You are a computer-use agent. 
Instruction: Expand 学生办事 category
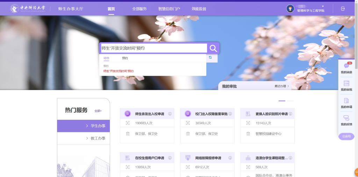point(84,126)
